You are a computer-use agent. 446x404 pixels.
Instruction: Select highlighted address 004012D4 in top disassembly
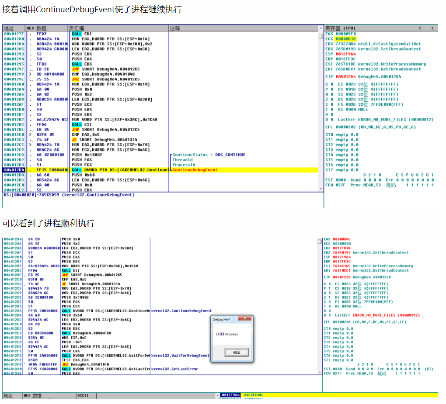pyautogui.click(x=14, y=170)
